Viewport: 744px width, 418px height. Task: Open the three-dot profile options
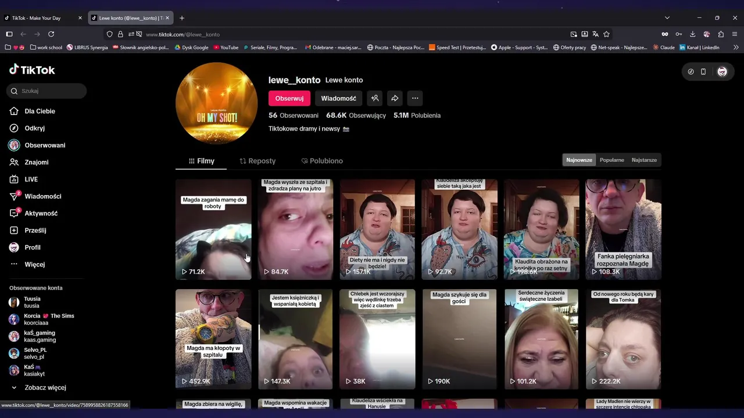pyautogui.click(x=414, y=98)
